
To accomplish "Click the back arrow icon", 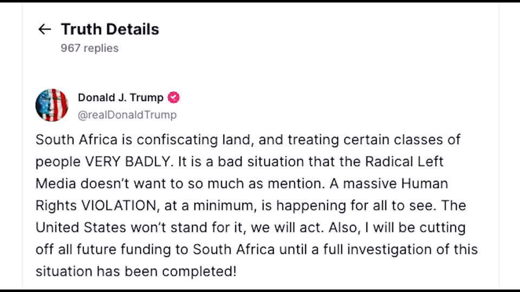I will click(44, 29).
